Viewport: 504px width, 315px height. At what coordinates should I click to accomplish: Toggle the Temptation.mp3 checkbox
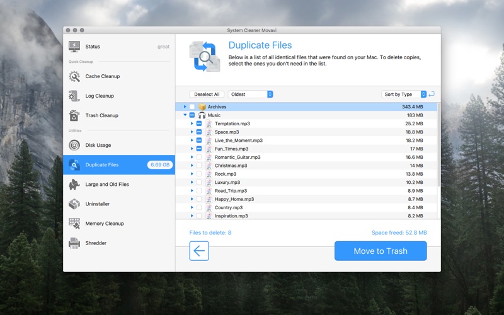(x=199, y=123)
